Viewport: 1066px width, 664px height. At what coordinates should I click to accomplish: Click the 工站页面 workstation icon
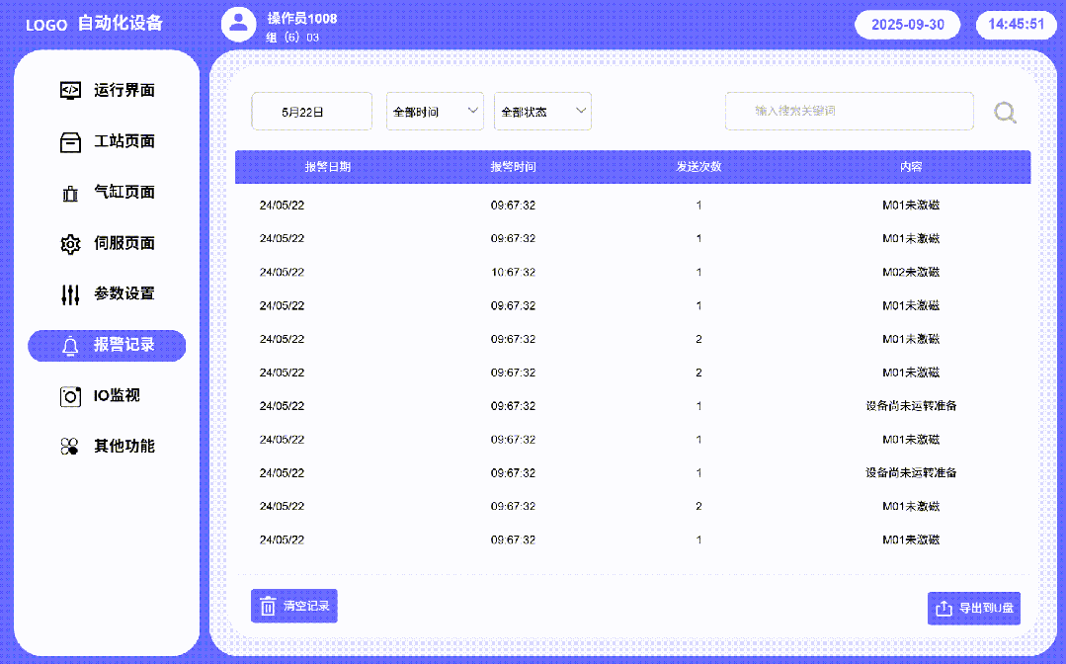[x=69, y=141]
